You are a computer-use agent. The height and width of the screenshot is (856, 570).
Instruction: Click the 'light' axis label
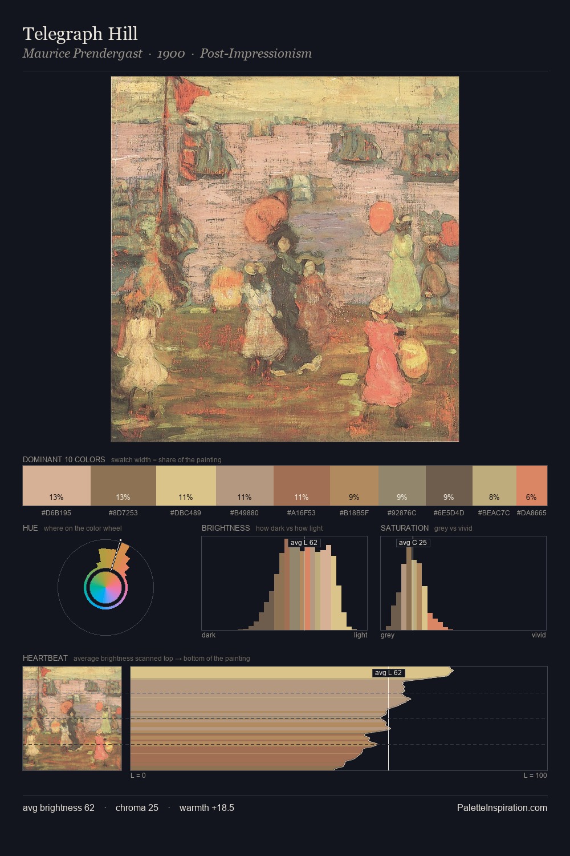[361, 635]
